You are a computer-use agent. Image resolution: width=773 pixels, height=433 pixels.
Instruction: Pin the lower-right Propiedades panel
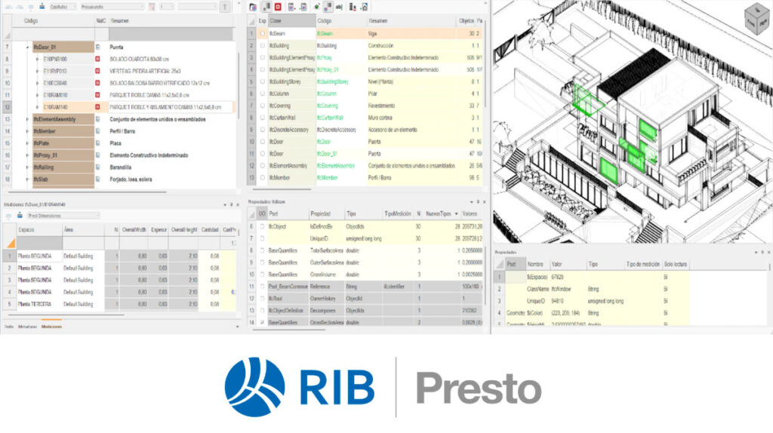point(762,252)
